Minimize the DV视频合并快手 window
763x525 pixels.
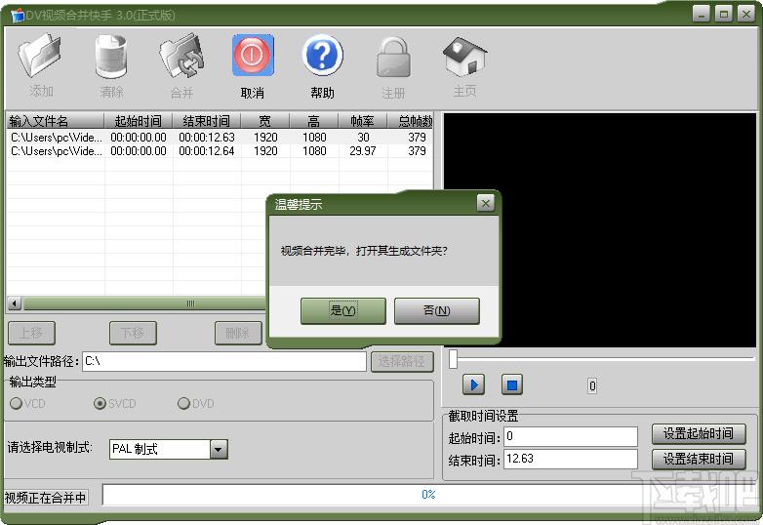point(702,13)
